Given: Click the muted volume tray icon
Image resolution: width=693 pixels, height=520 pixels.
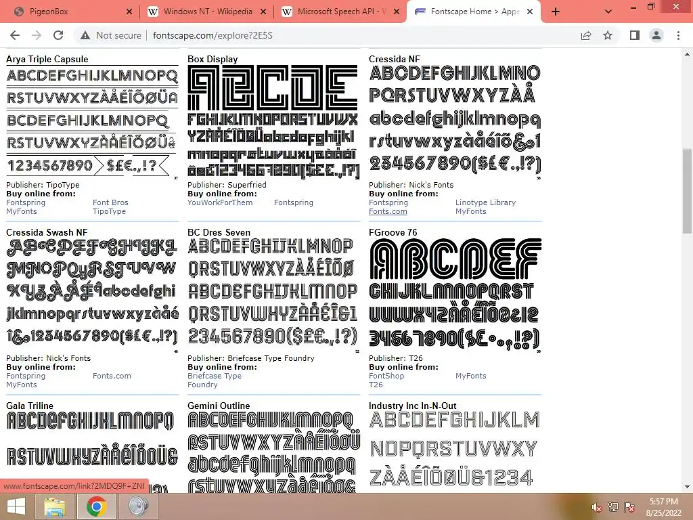Looking at the screenshot, I should coord(596,507).
